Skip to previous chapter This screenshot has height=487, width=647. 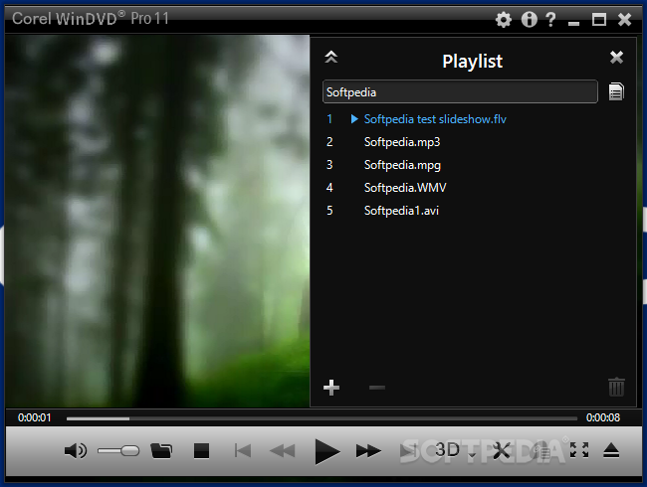(242, 451)
